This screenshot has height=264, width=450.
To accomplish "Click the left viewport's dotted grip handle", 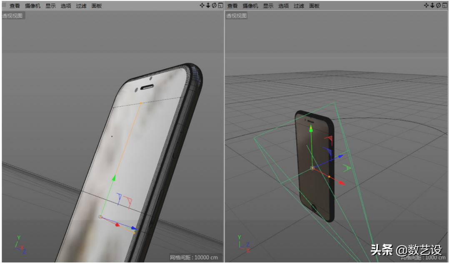I will pyautogui.click(x=4, y=5).
